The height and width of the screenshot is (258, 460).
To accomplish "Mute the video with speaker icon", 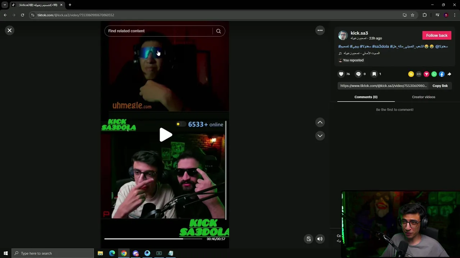I will 319,239.
